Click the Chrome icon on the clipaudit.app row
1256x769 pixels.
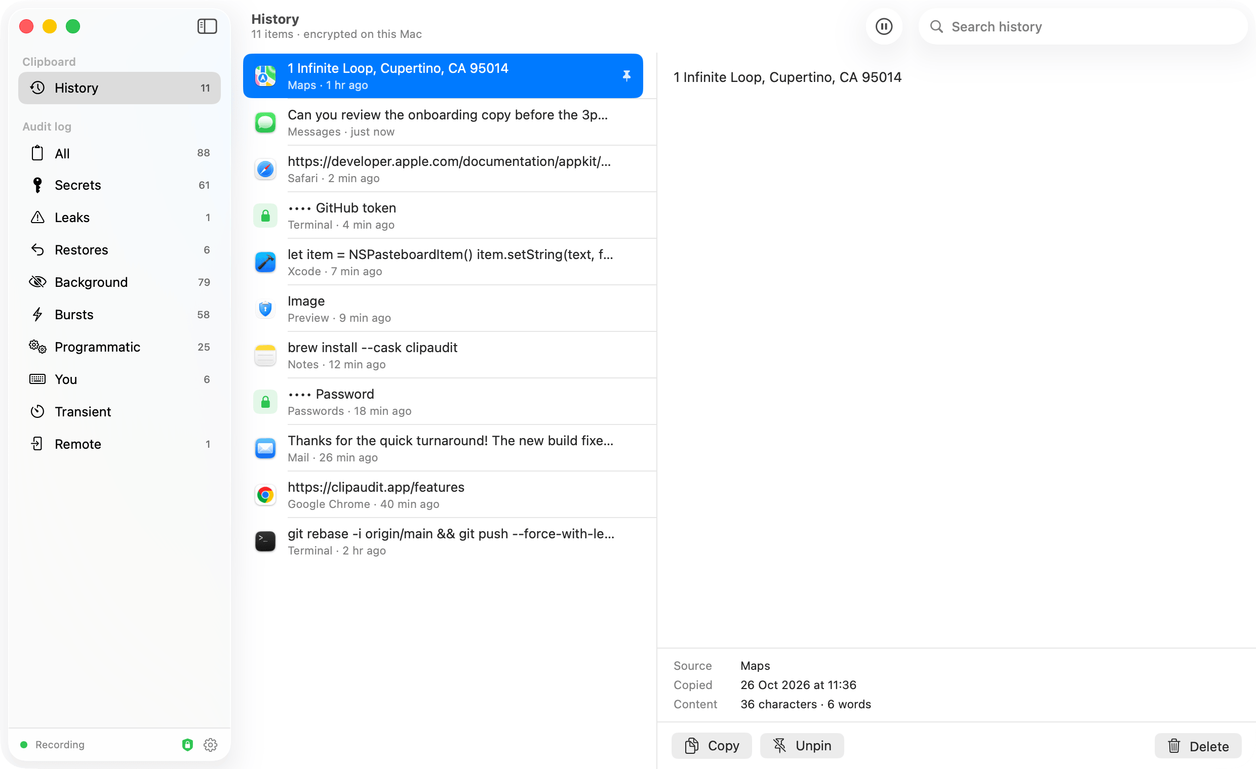(x=265, y=495)
